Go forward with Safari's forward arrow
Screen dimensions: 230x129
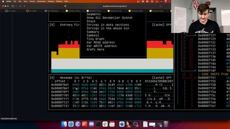(x=24, y=6)
